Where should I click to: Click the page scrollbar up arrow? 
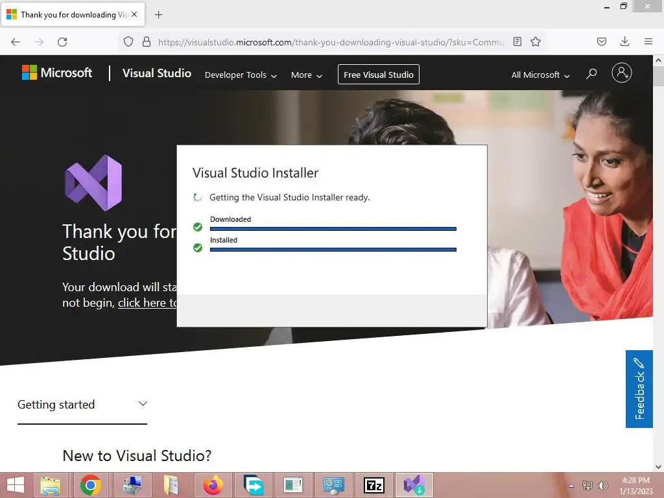click(x=659, y=60)
